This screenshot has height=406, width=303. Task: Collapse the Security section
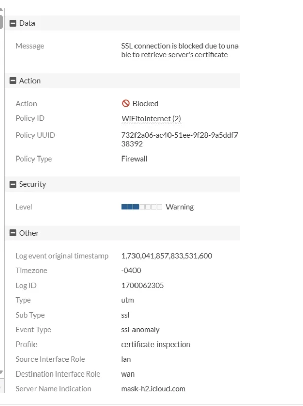[13, 184]
